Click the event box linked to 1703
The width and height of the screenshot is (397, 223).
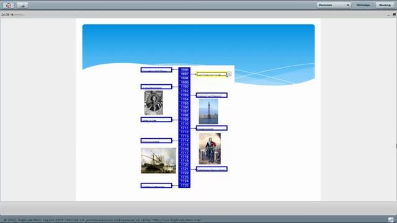tap(212, 95)
